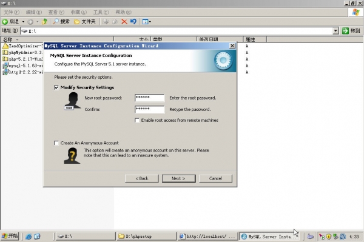The width and height of the screenshot is (364, 242).
Task: Enable root access from remote machines
Action: point(137,120)
